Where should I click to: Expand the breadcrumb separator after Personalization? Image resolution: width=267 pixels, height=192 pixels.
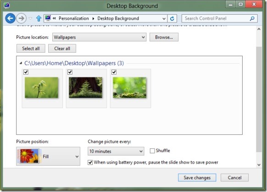click(93, 18)
